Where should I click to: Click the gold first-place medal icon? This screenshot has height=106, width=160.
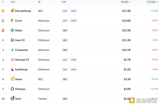tap(3, 11)
